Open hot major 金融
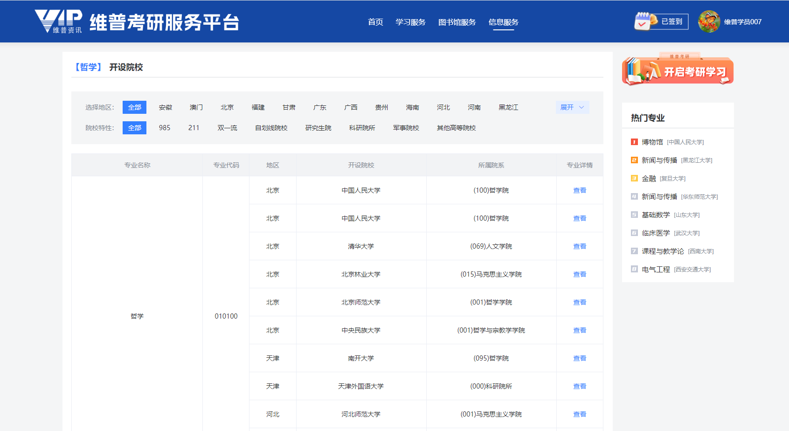The width and height of the screenshot is (789, 431). click(649, 178)
